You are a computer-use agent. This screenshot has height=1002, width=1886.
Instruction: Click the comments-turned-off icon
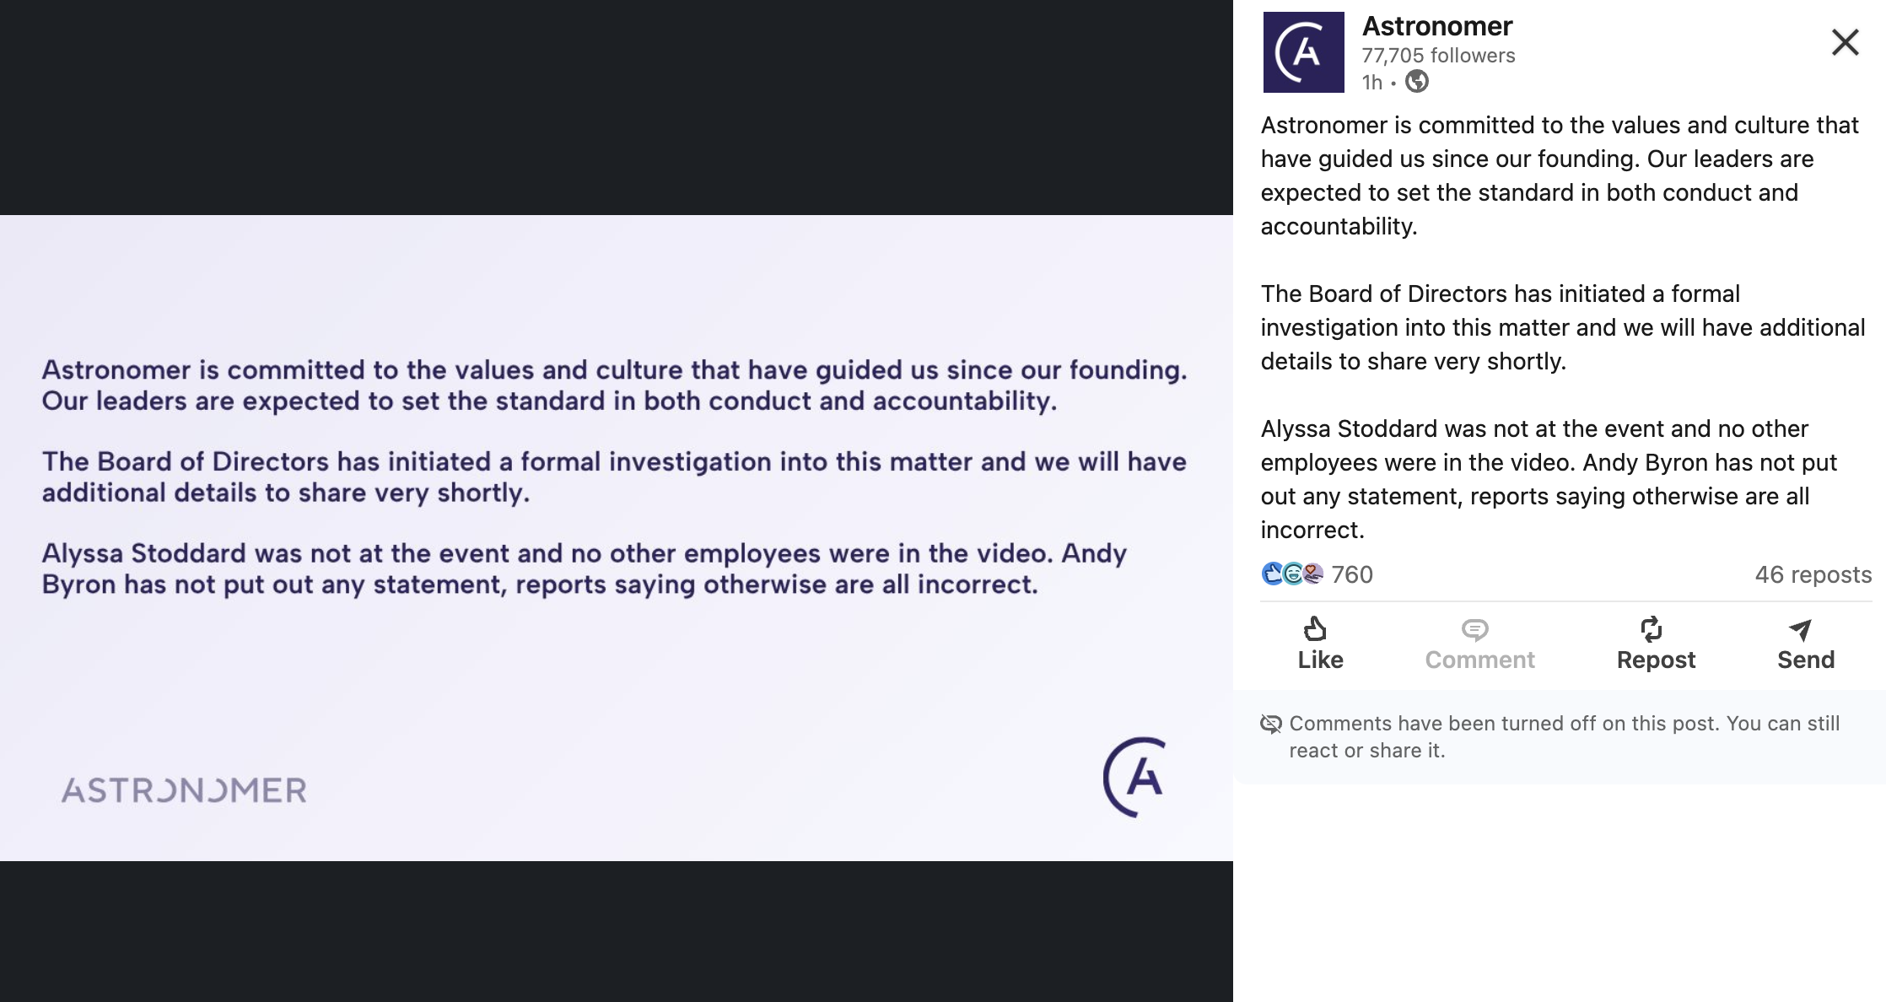tap(1271, 724)
